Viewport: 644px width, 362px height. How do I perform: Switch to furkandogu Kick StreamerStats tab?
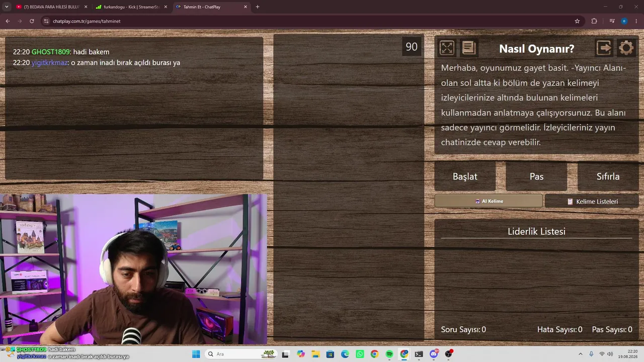point(131,7)
